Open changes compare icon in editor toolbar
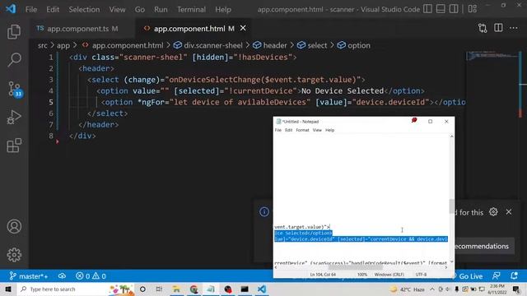The height and width of the screenshot is (296, 527). 483,28
